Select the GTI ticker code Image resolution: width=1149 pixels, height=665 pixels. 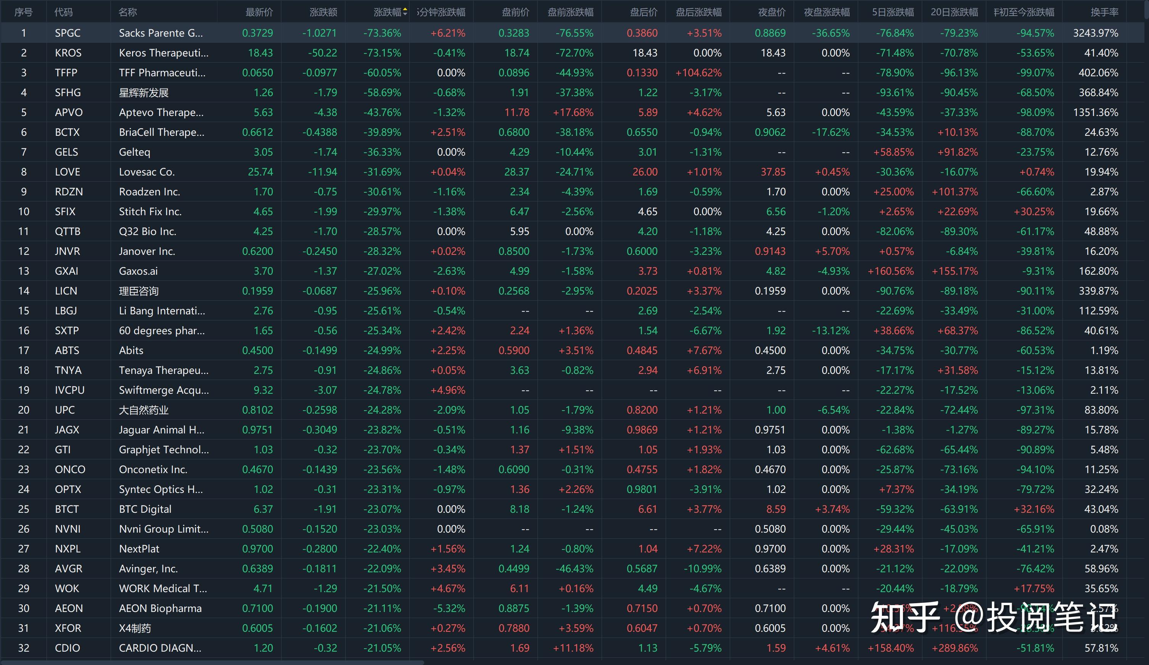[63, 450]
